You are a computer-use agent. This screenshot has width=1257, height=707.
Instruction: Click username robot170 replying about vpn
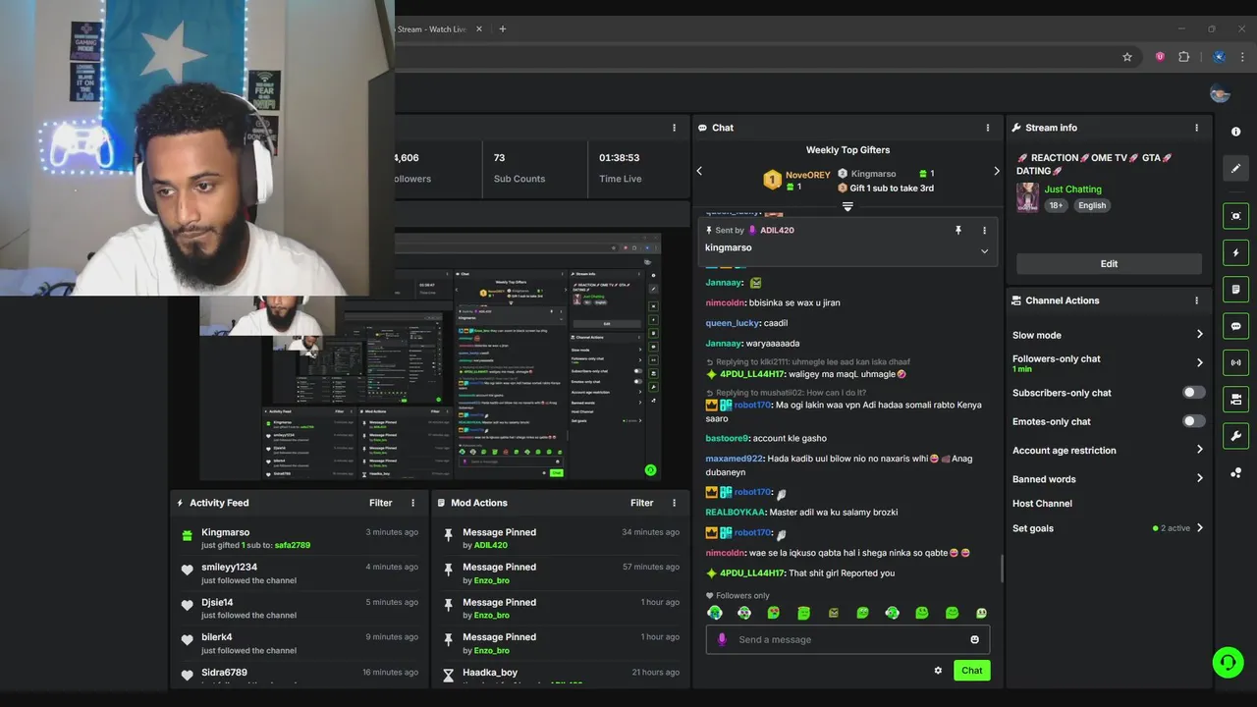click(x=752, y=406)
